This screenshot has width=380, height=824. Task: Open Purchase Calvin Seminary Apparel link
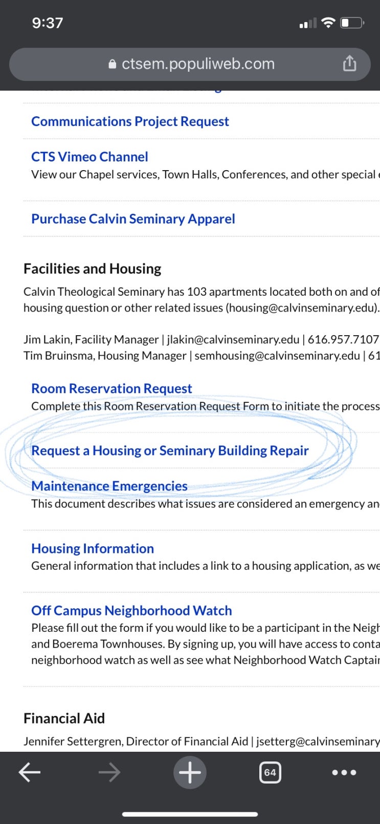133,219
